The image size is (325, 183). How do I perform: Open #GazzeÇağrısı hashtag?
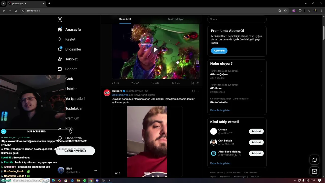click(x=219, y=74)
